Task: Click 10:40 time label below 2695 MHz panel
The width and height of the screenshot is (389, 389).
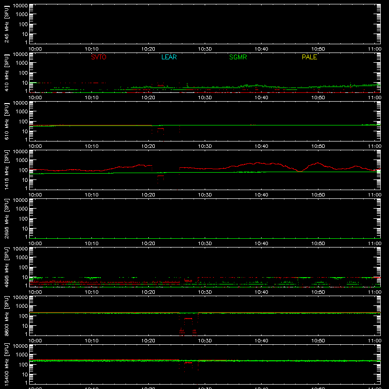Action: pyautogui.click(x=262, y=244)
